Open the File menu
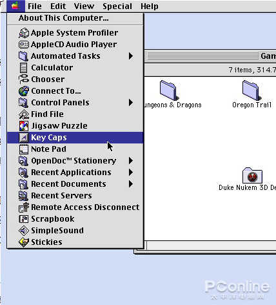 pyautogui.click(x=35, y=6)
